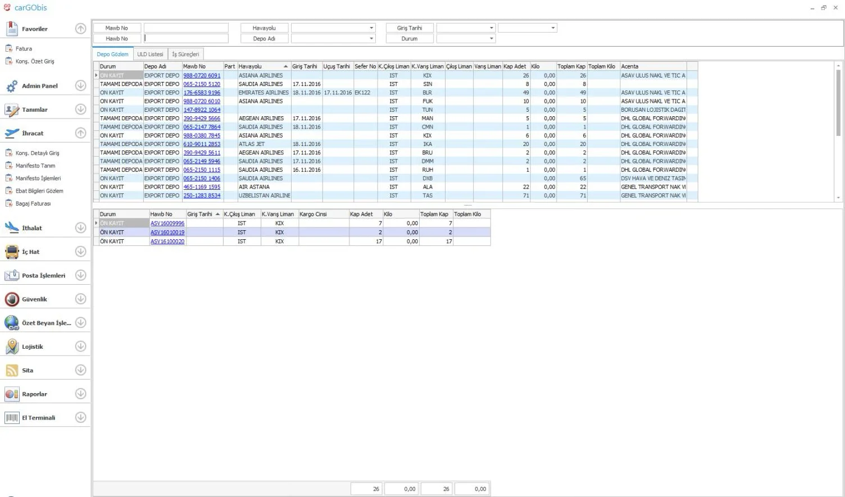Open Mawb link 988-0720 6091
The height and width of the screenshot is (497, 845).
coord(202,75)
